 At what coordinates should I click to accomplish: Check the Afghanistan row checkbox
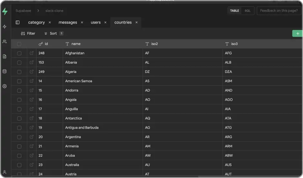[19, 53]
